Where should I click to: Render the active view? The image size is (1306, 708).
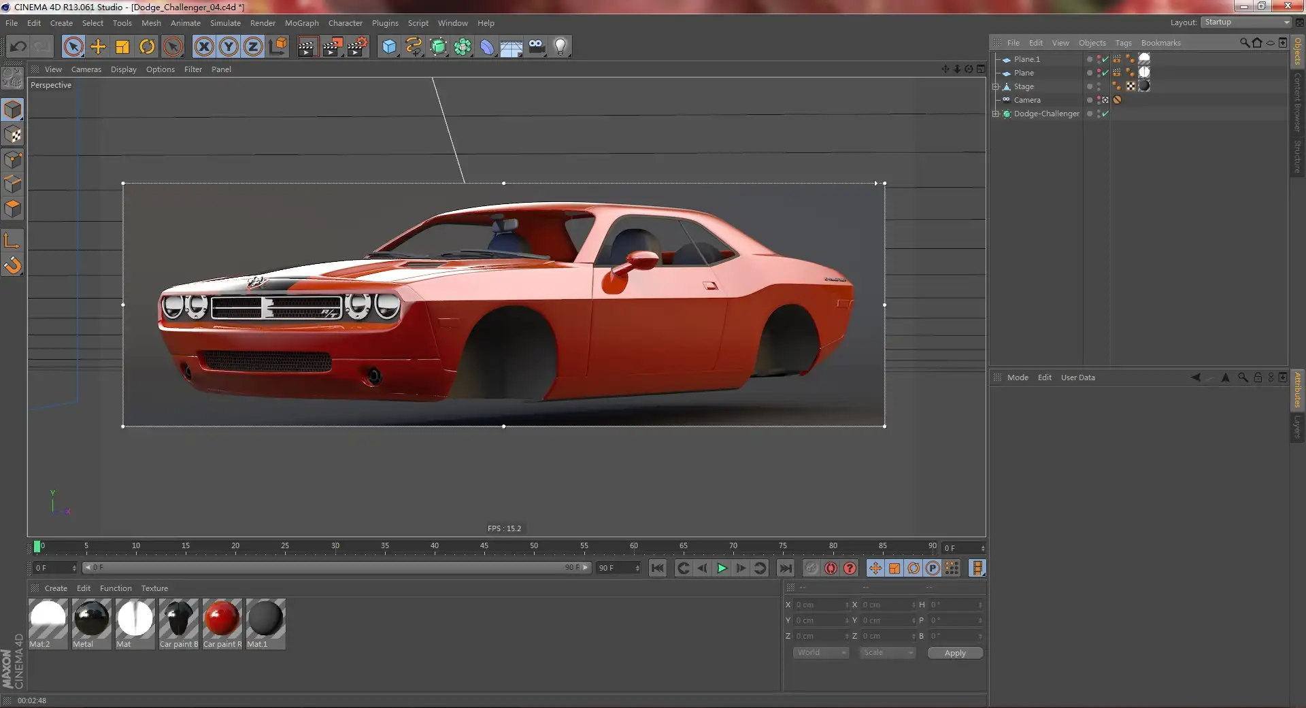tap(307, 46)
